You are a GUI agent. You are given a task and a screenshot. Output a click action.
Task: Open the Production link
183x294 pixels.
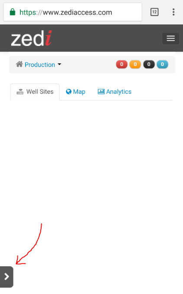click(40, 65)
